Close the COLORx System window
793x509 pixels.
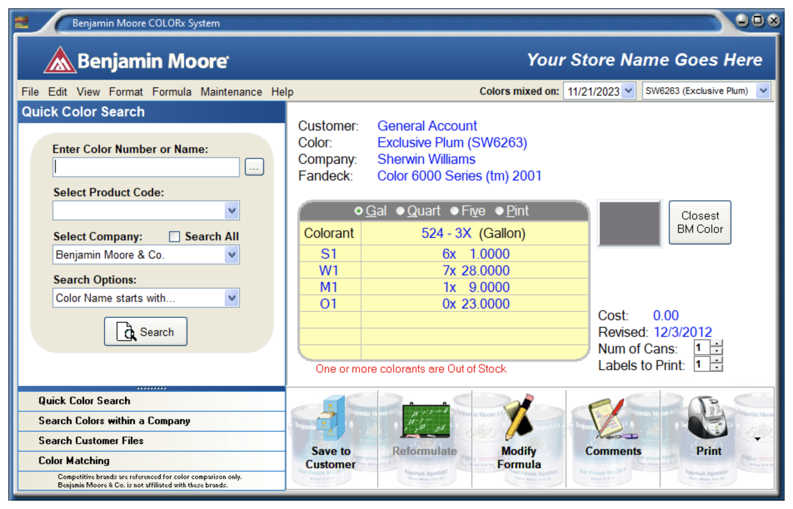pos(774,20)
